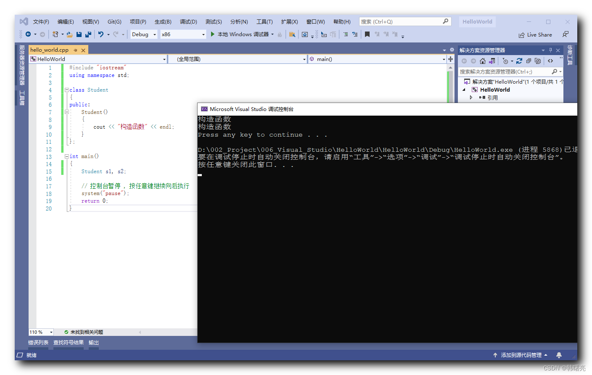Viewport: 592px width, 375px height.
Task: Undo the last action with the undo icon
Action: coord(101,34)
